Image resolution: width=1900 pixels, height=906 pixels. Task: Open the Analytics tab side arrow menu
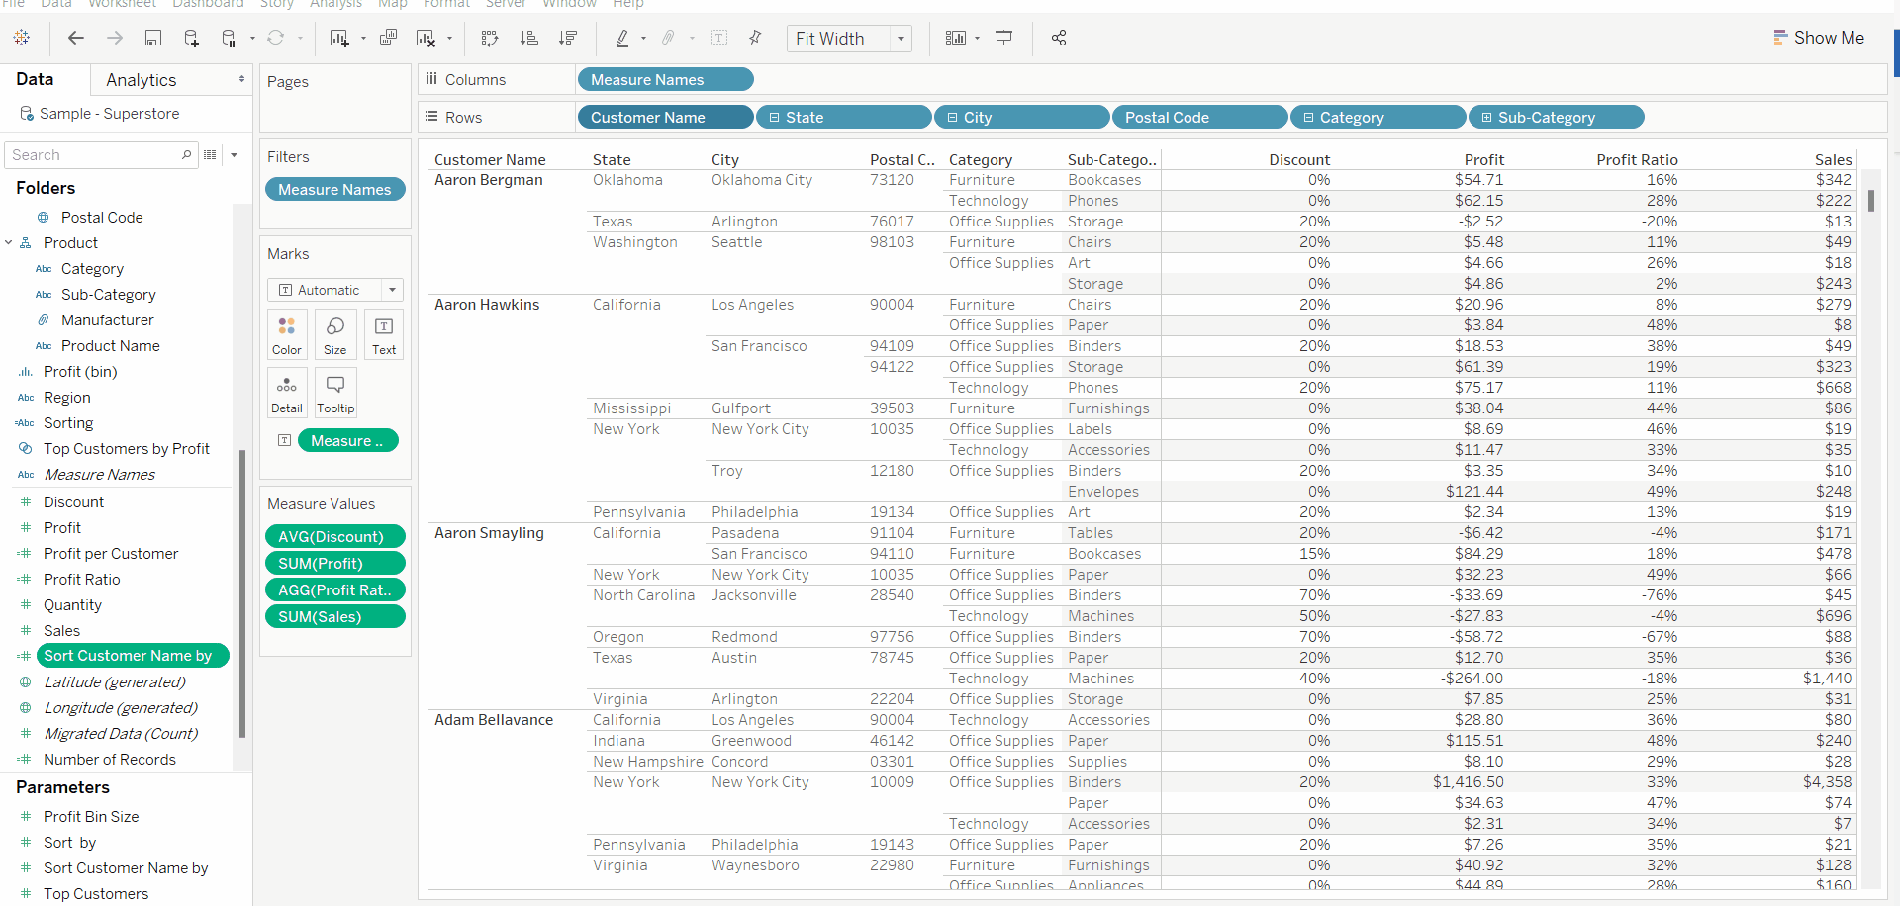coord(241,79)
